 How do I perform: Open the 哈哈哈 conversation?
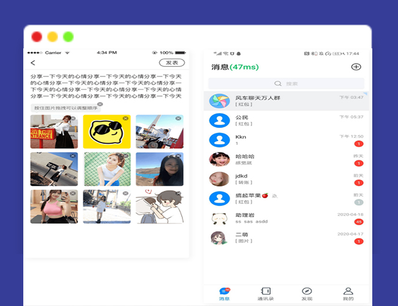[x=287, y=160]
